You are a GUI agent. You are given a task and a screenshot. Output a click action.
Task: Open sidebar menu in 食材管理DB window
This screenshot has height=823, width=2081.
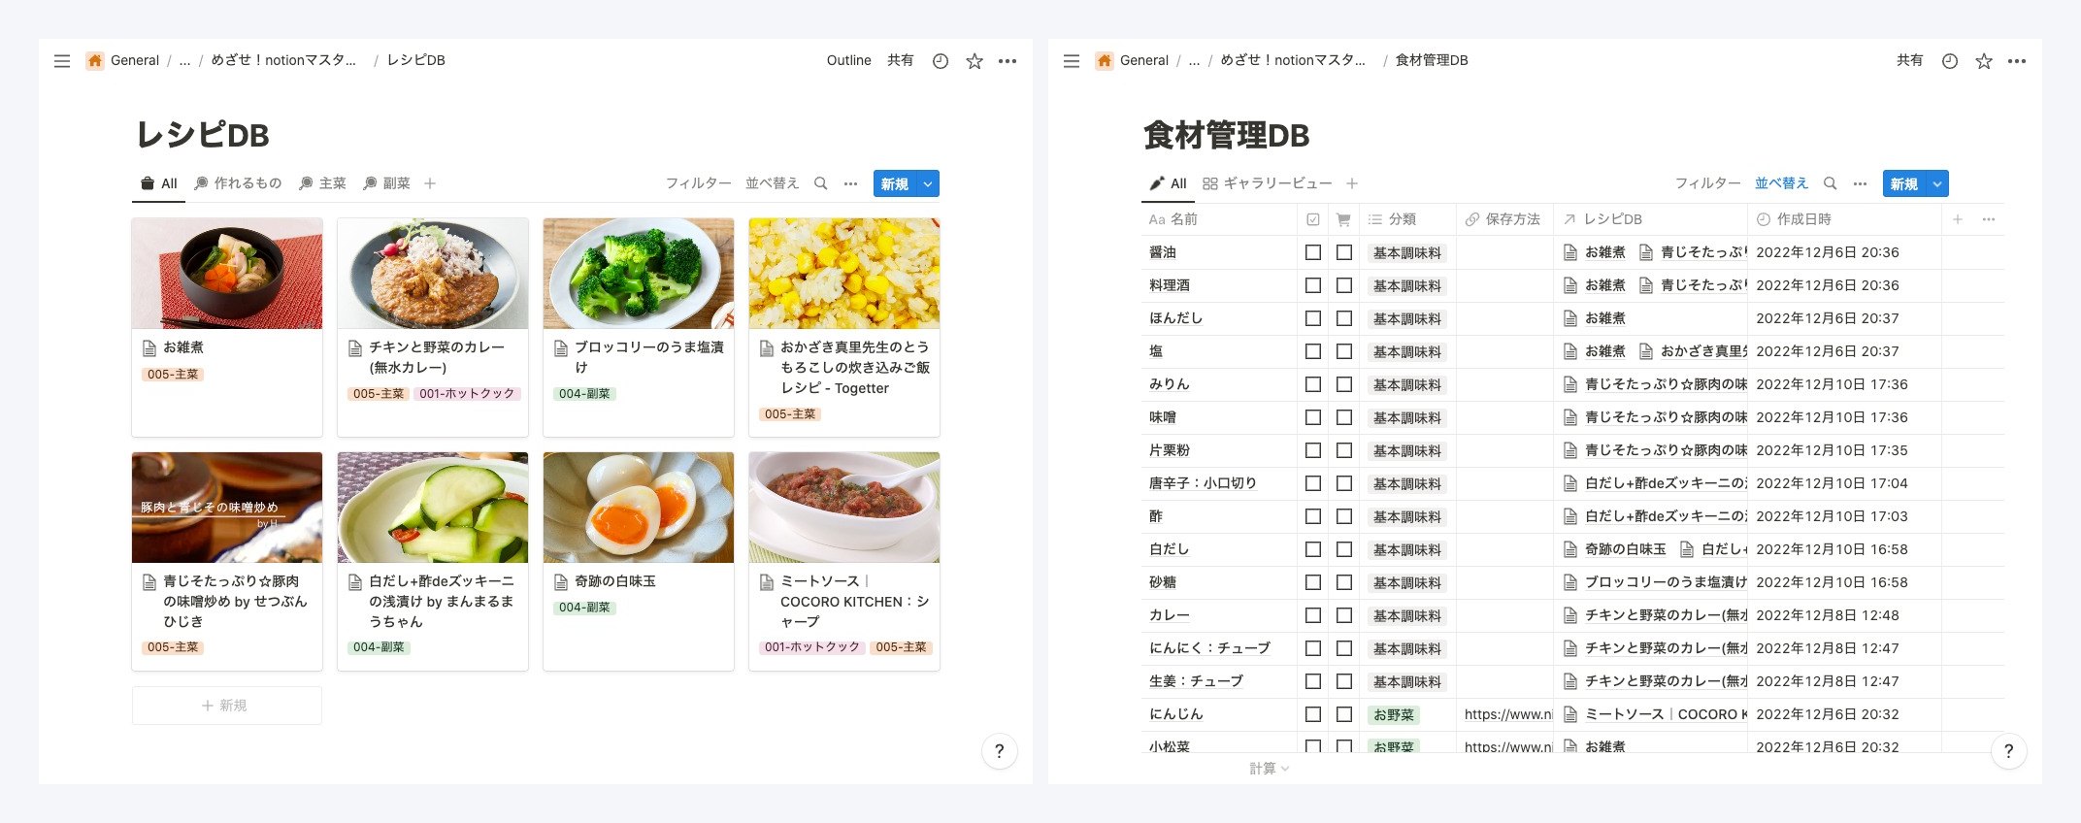tap(1072, 61)
